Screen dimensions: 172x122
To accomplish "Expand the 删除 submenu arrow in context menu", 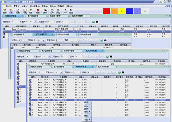I will pyautogui.click(x=90, y=111).
